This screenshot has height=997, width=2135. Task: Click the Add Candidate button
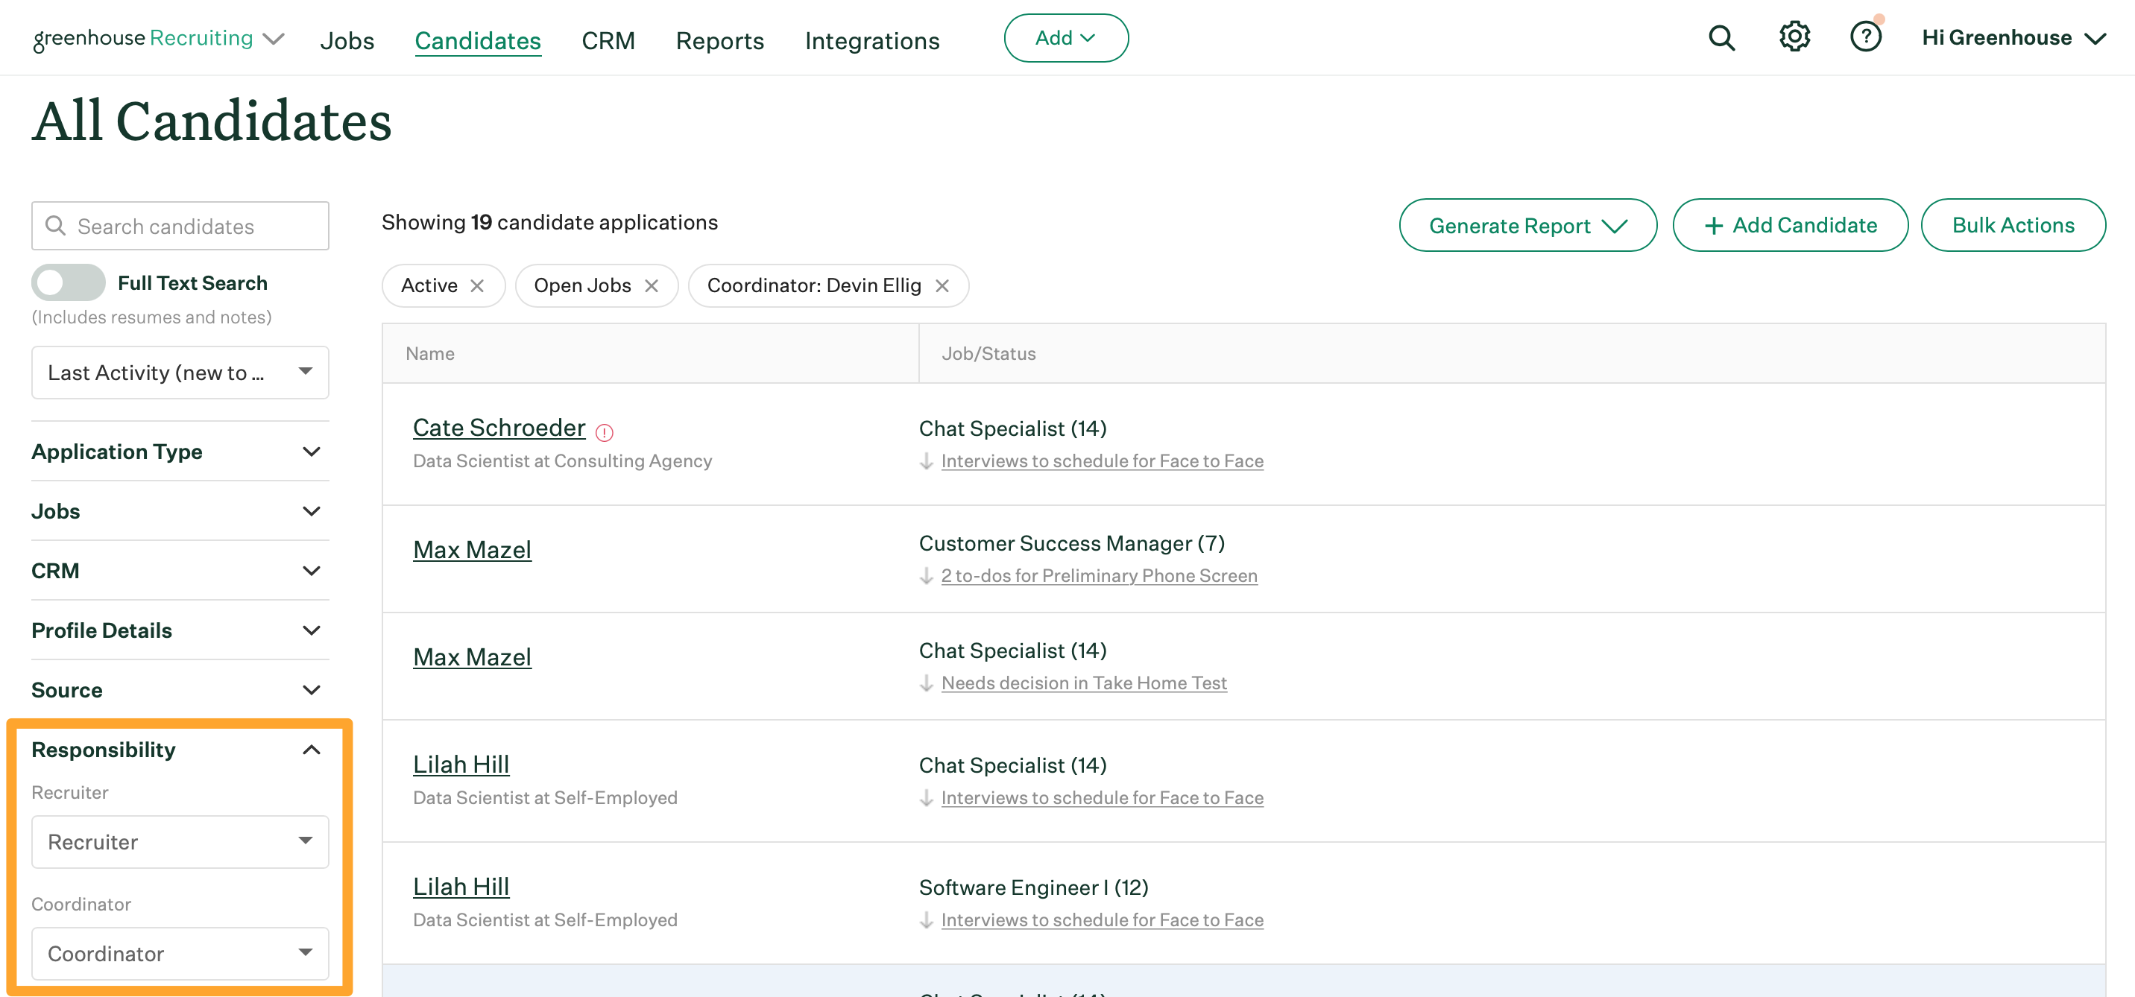pyautogui.click(x=1790, y=226)
